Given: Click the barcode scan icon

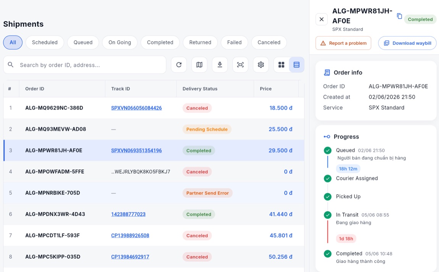Looking at the screenshot, I should tap(240, 65).
